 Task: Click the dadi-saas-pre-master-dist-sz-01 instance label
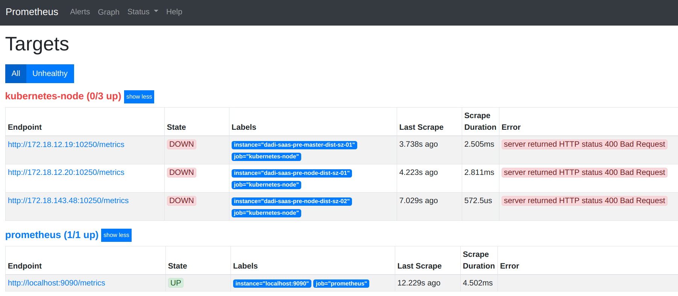[x=294, y=145]
